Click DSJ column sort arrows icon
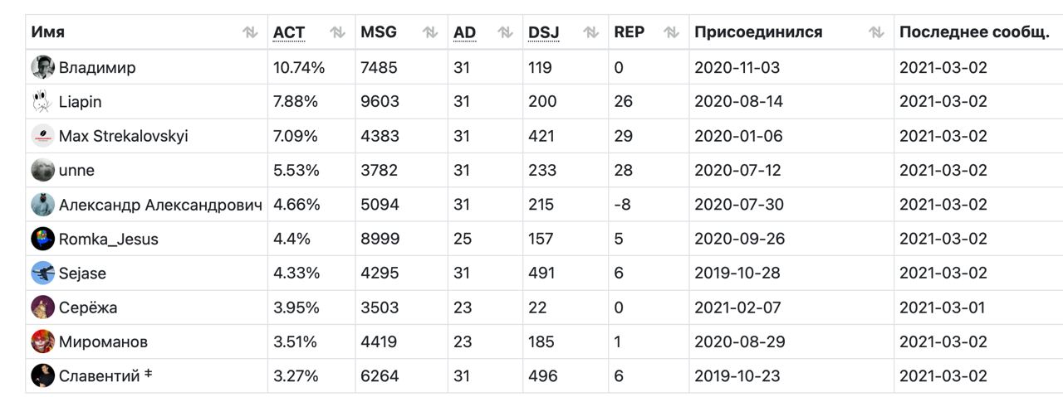1063x397 pixels. (x=590, y=33)
